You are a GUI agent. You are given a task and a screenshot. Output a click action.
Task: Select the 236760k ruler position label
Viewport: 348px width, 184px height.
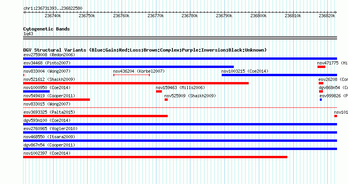click(x=121, y=16)
